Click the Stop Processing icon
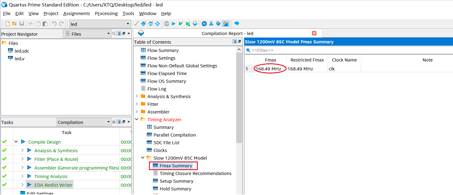453x195 pixels. pos(166,24)
